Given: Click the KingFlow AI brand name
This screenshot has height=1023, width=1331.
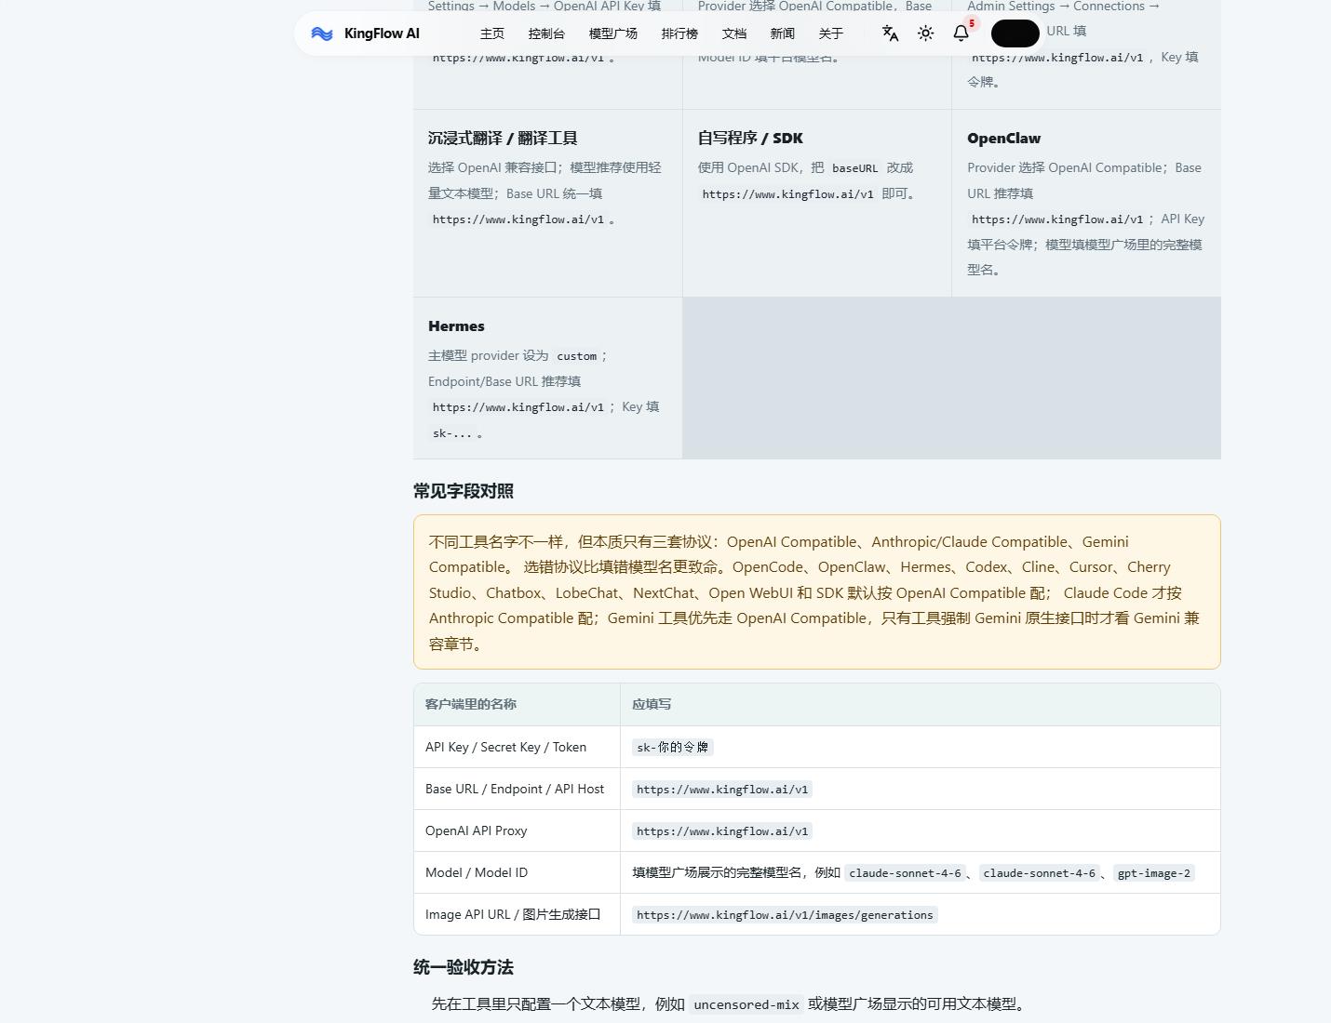Looking at the screenshot, I should coord(382,33).
